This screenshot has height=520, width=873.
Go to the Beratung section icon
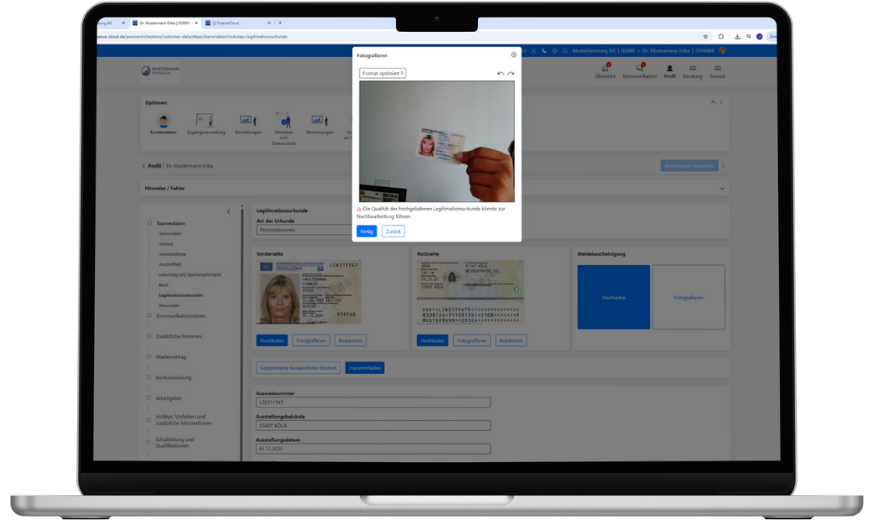pyautogui.click(x=692, y=70)
